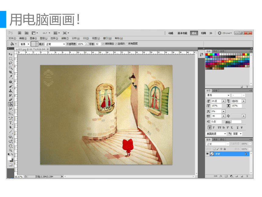Hide the 背景 layer with eye icon
Viewport: 262px width, 197px height.
[x=207, y=154]
